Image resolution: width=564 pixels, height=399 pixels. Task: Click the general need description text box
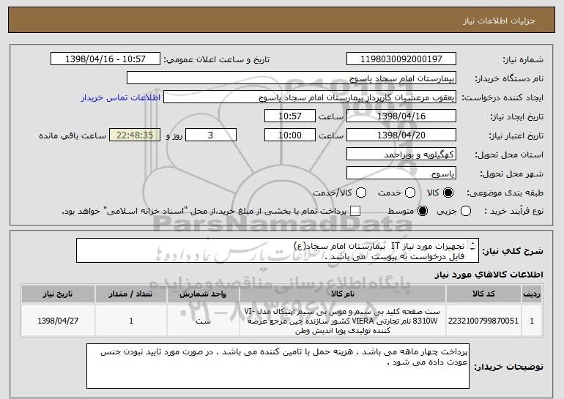278,250
